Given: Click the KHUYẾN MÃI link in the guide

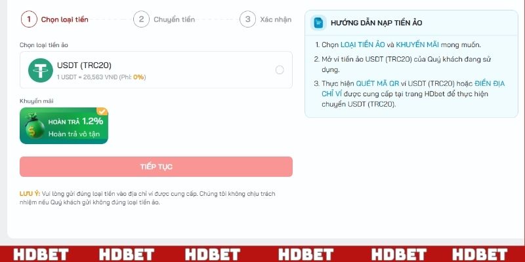Looking at the screenshot, I should (x=417, y=45).
